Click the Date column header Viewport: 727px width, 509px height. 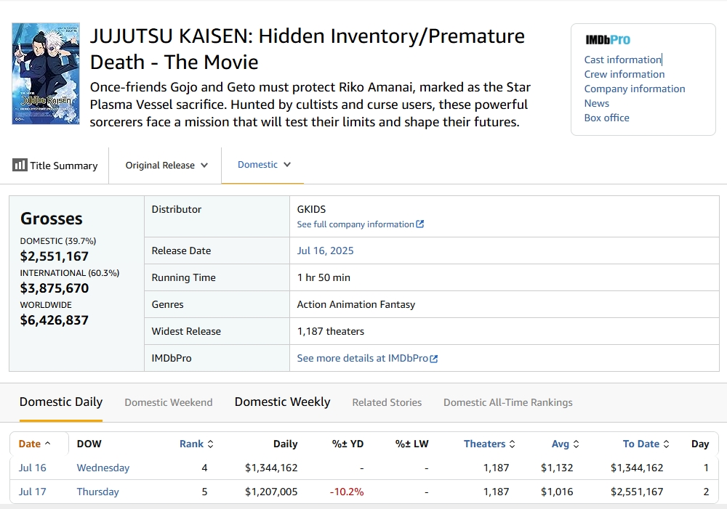tap(34, 444)
